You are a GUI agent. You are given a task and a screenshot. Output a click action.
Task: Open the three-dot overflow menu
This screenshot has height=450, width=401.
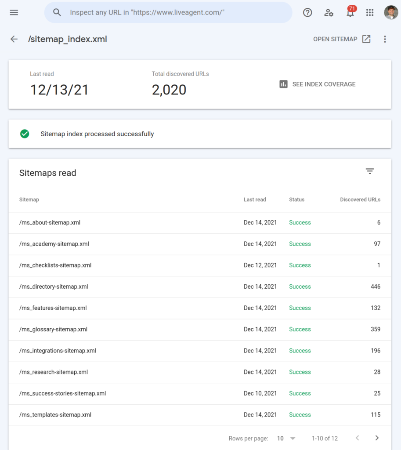point(385,39)
